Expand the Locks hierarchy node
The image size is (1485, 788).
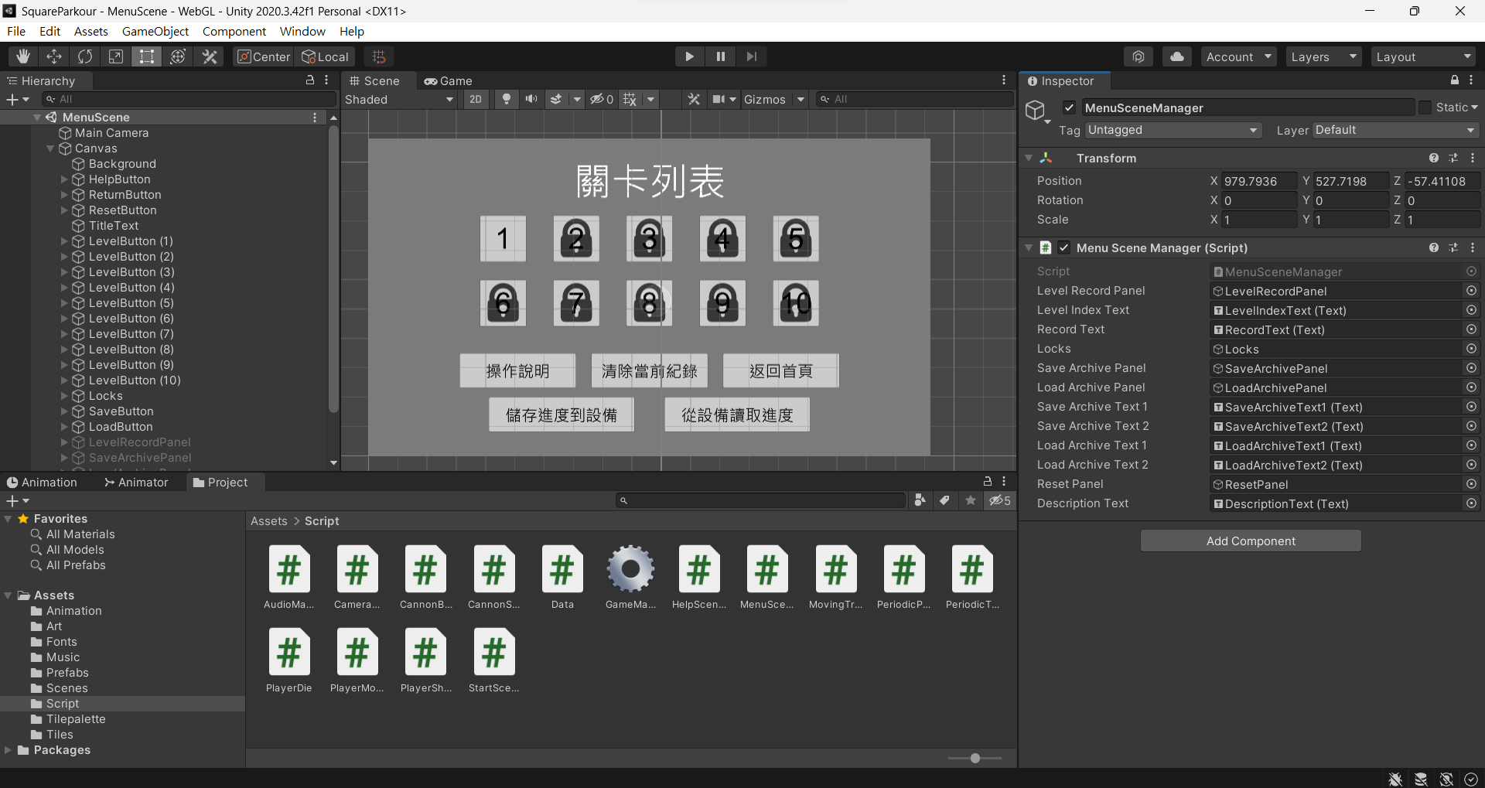(x=65, y=396)
